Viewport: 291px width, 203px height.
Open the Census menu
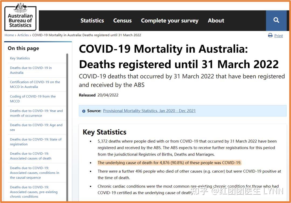[x=122, y=20]
